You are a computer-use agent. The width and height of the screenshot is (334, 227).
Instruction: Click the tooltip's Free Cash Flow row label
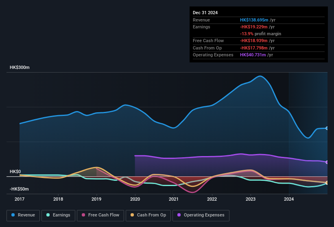(208, 41)
